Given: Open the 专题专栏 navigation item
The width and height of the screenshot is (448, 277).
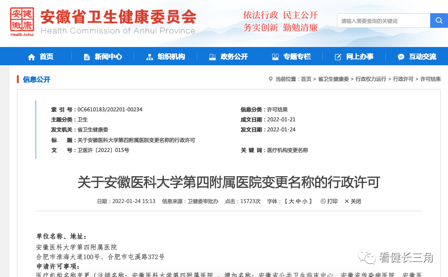Looking at the screenshot, I should pos(297,57).
